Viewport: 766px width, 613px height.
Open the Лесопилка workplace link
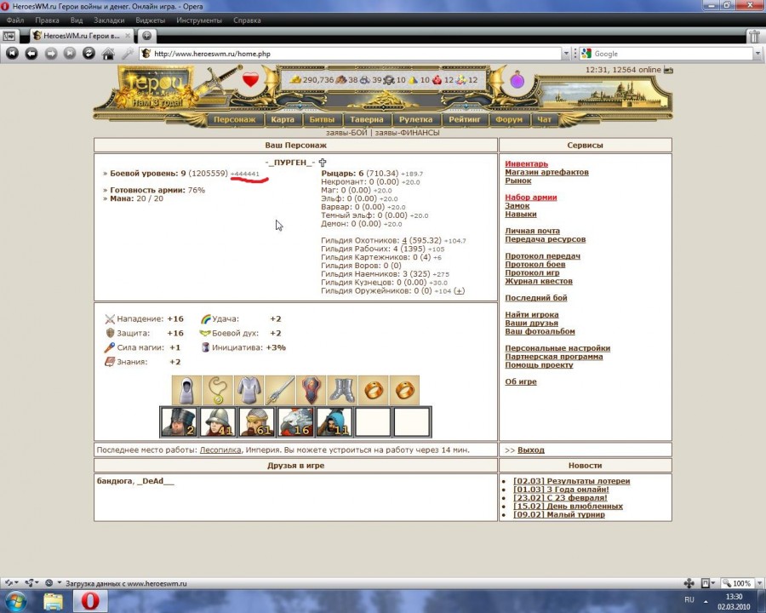(x=220, y=450)
